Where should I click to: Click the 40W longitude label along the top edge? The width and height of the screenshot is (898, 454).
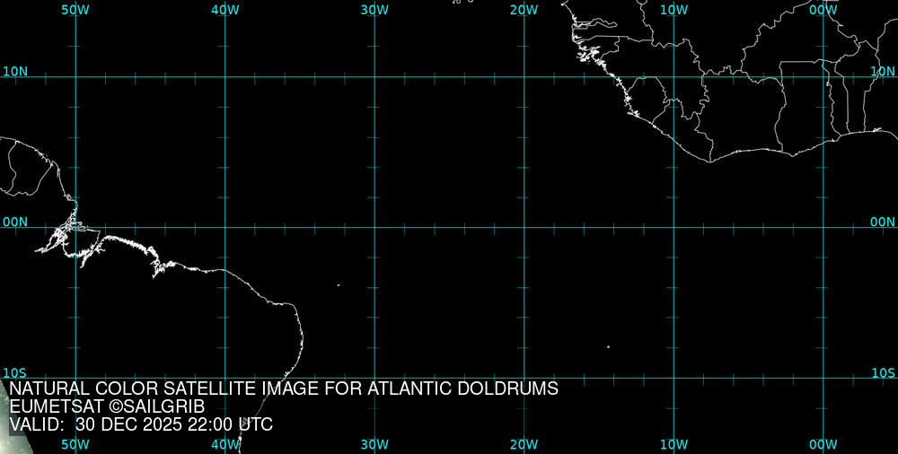(x=224, y=9)
